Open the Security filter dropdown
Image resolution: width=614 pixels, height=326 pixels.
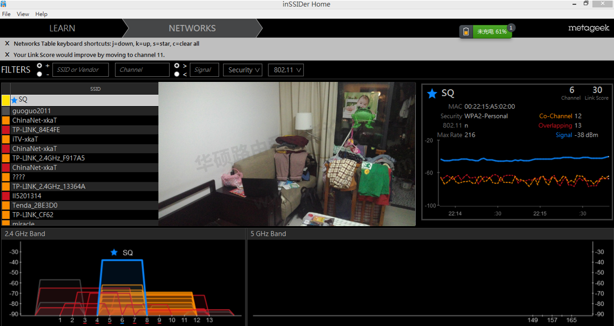click(243, 70)
